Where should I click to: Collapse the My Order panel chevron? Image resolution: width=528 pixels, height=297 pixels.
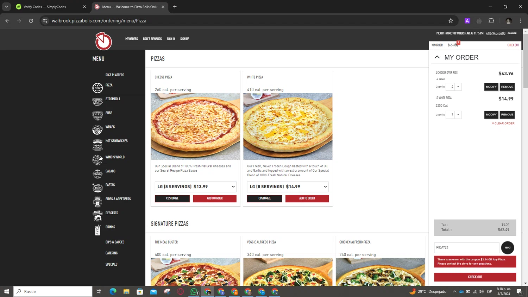[437, 57]
